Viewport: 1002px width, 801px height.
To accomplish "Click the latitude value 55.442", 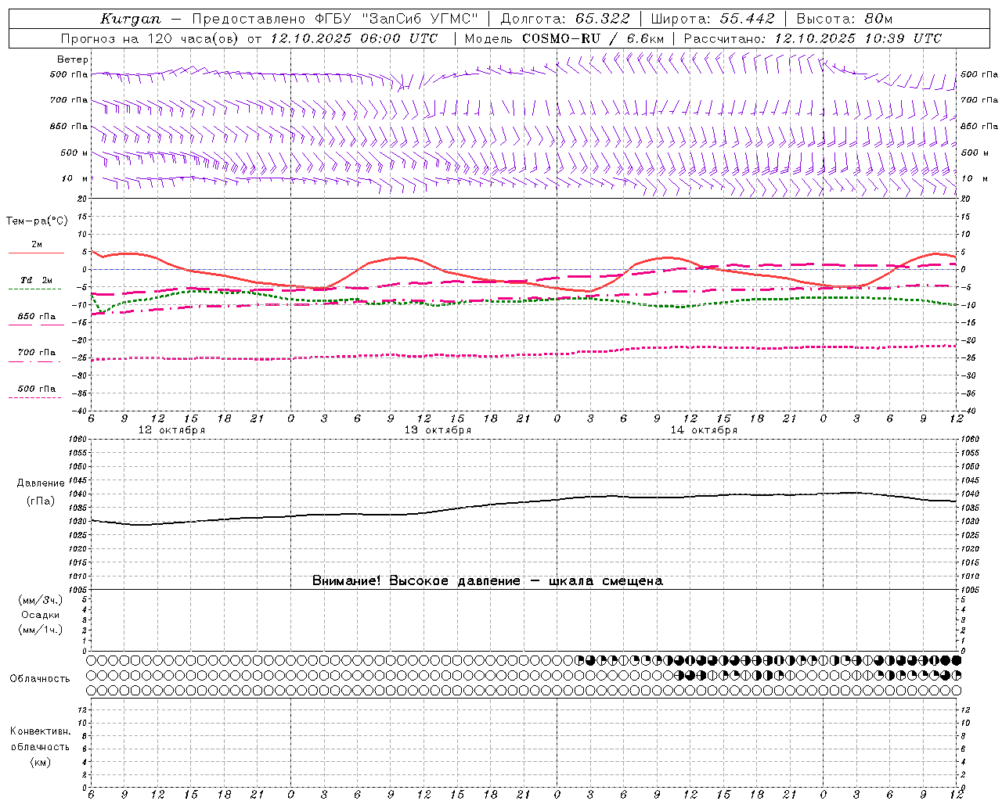I will coord(747,19).
